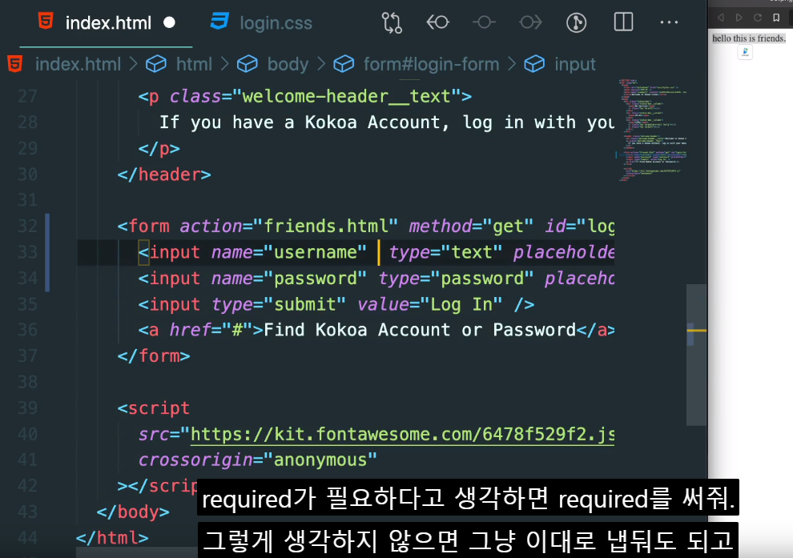Click the cube icon beside body breadcrumb
The width and height of the screenshot is (793, 558).
pyautogui.click(x=248, y=64)
